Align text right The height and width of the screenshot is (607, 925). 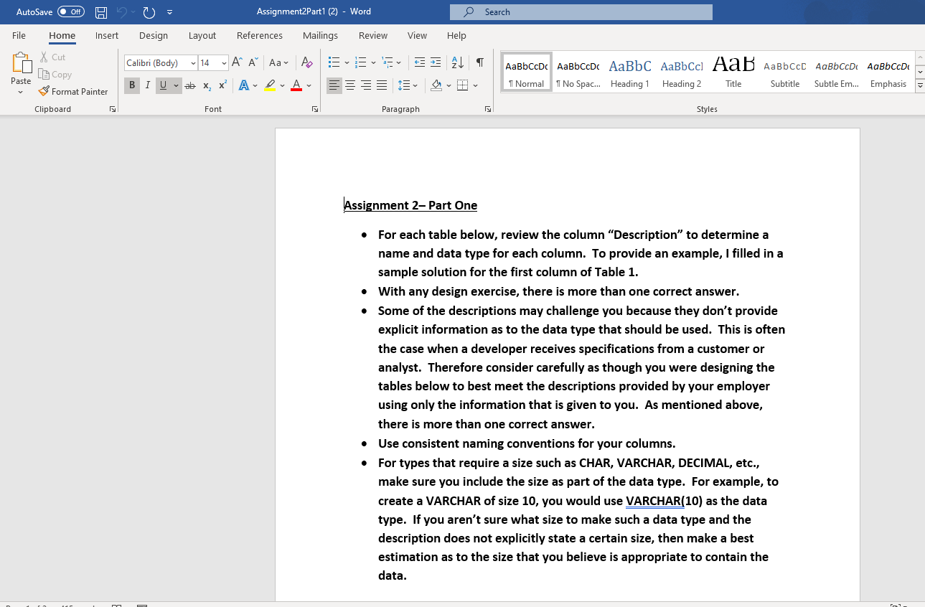pos(366,85)
